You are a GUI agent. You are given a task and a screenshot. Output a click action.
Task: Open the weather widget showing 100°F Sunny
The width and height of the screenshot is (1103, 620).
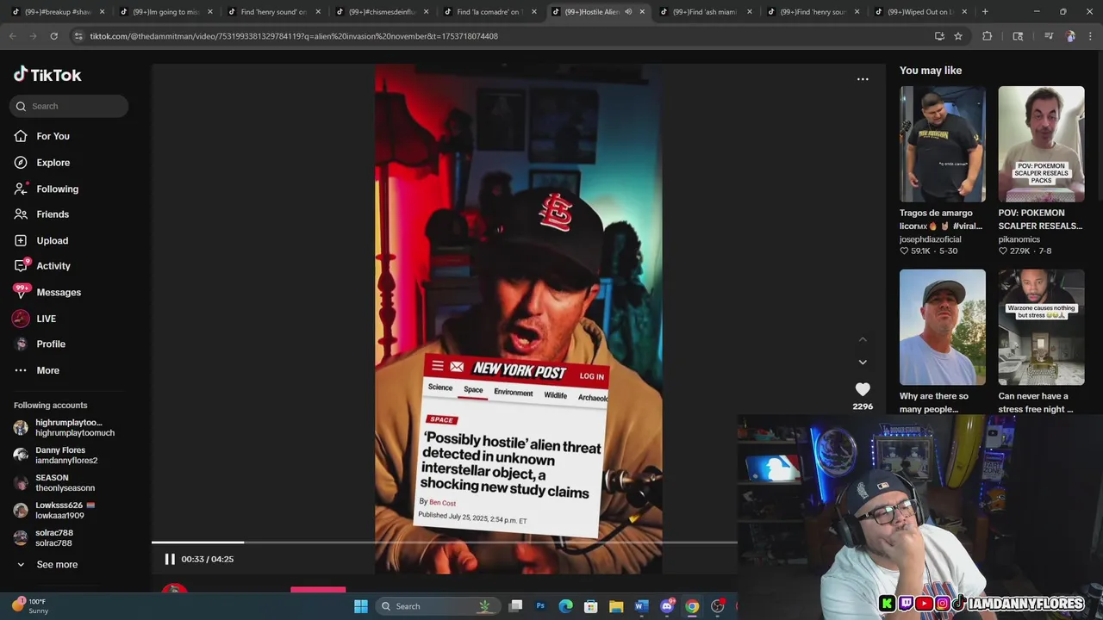30,606
